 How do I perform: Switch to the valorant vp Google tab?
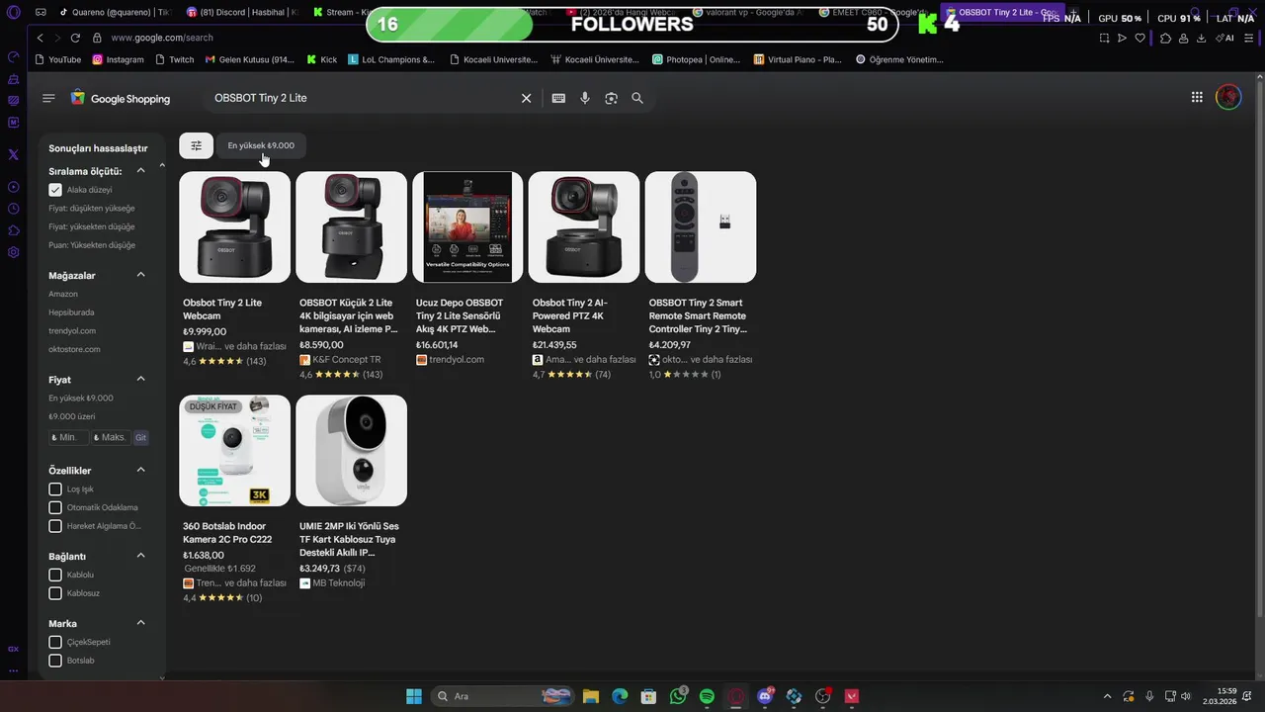click(x=748, y=13)
